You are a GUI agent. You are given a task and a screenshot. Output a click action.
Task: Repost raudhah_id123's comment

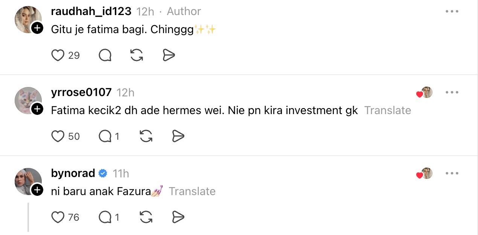pos(136,56)
